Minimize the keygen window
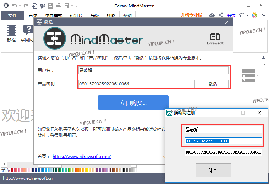This screenshot has width=269, height=184. coord(227,113)
